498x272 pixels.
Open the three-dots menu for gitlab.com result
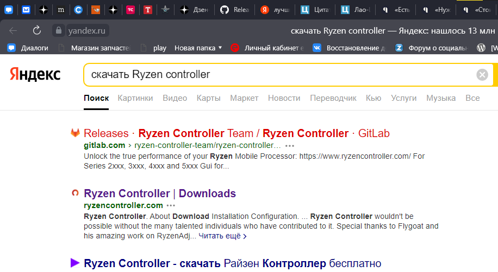point(290,146)
